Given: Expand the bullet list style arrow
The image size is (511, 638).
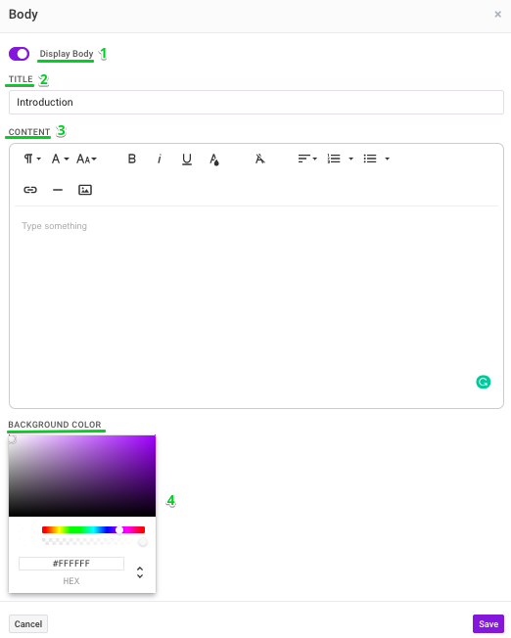Looking at the screenshot, I should click(388, 159).
